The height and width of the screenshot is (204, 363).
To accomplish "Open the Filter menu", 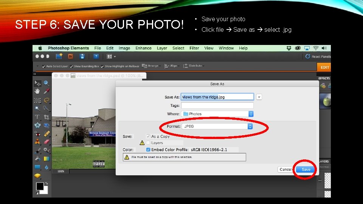I will click(x=194, y=48).
